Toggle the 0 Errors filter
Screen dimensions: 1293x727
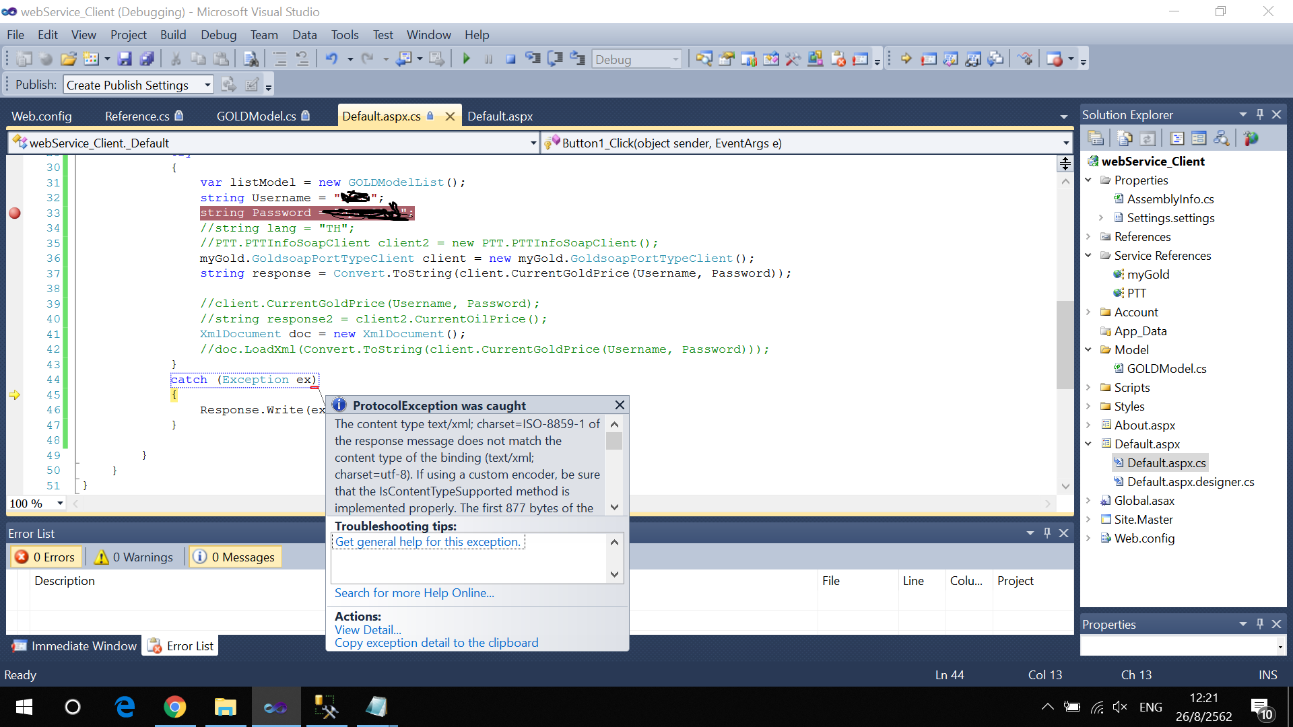(x=46, y=557)
